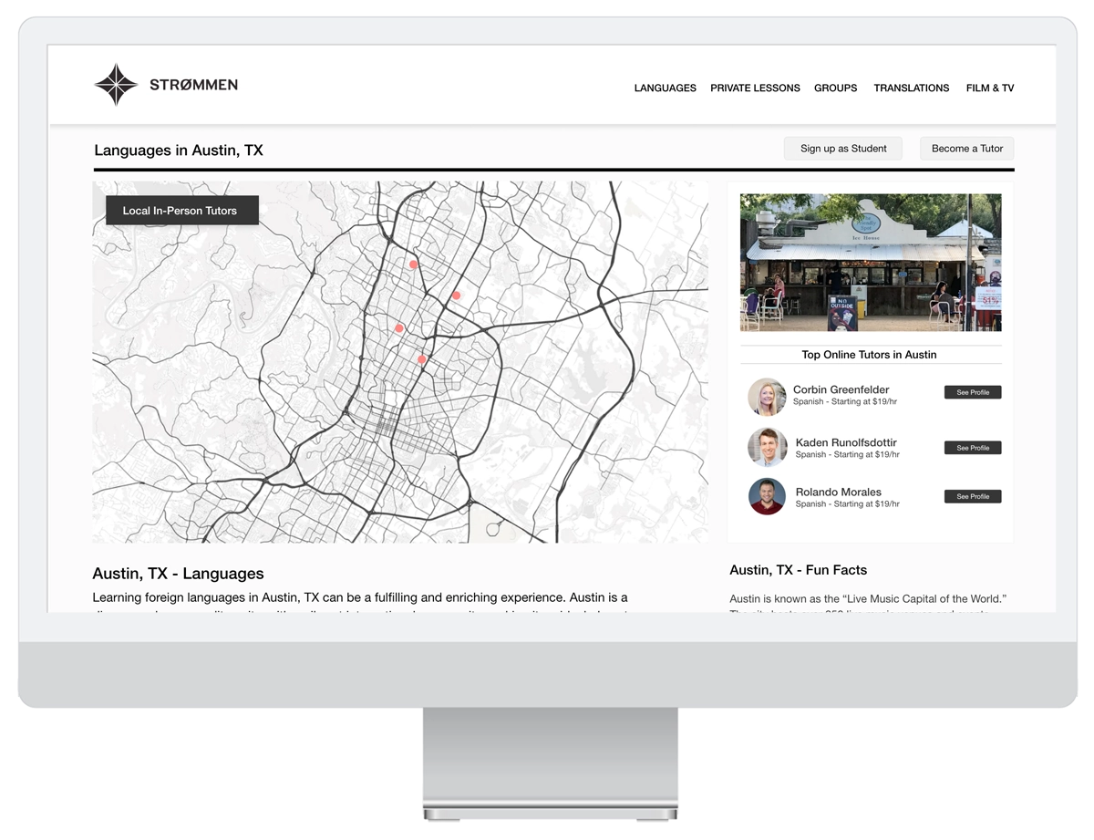Click the Local In-Person Tutors label
This screenshot has height=840, width=1094.
[x=181, y=211]
